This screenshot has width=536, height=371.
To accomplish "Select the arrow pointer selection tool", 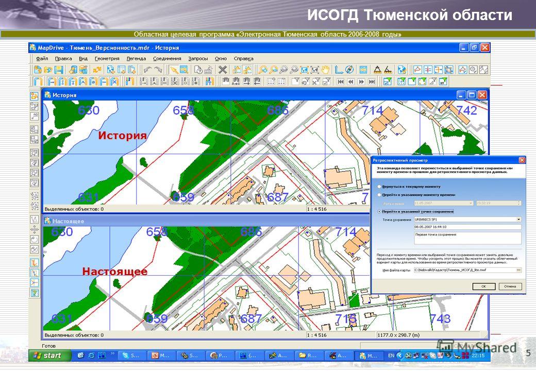I will 174,70.
